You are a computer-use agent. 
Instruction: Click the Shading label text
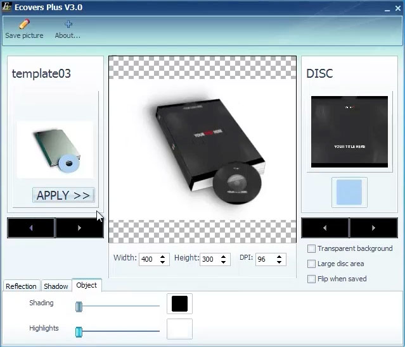41,303
